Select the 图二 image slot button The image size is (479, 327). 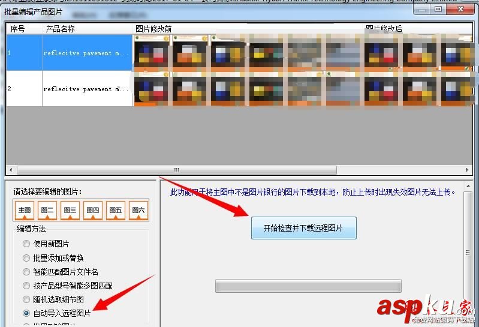tap(47, 210)
